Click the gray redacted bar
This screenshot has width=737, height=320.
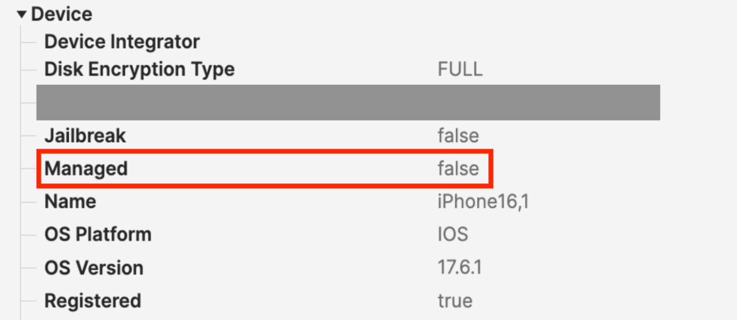(348, 102)
